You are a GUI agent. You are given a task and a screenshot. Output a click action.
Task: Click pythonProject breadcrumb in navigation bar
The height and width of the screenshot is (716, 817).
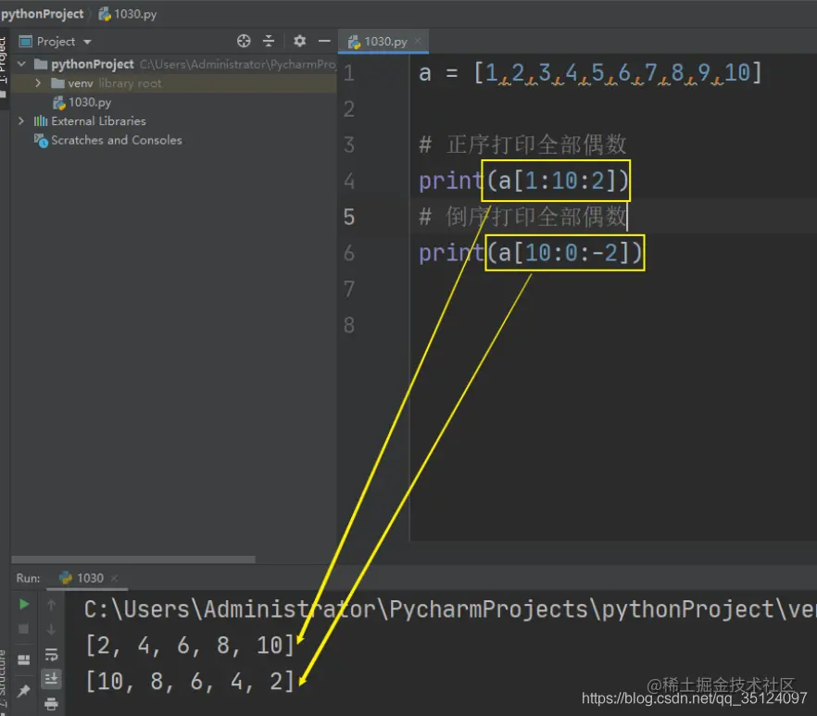[43, 14]
